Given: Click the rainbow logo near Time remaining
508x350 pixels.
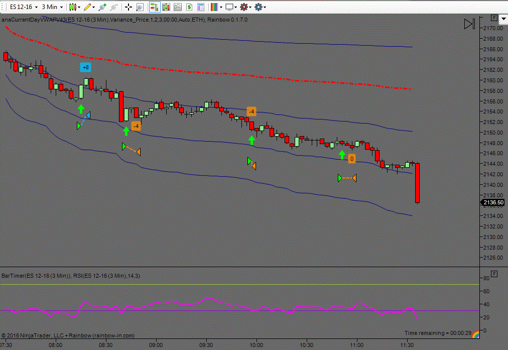Looking at the screenshot, I should pos(475,334).
